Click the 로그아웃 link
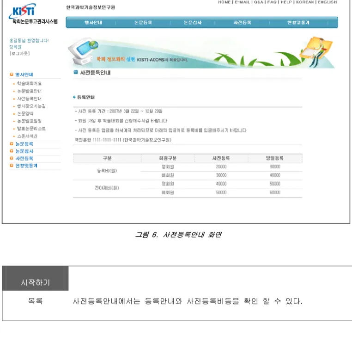 [x=19, y=53]
